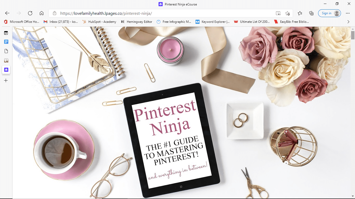The image size is (355, 199).
Task: Open Ultimate List Of 200 bookmark
Action: (x=252, y=22)
